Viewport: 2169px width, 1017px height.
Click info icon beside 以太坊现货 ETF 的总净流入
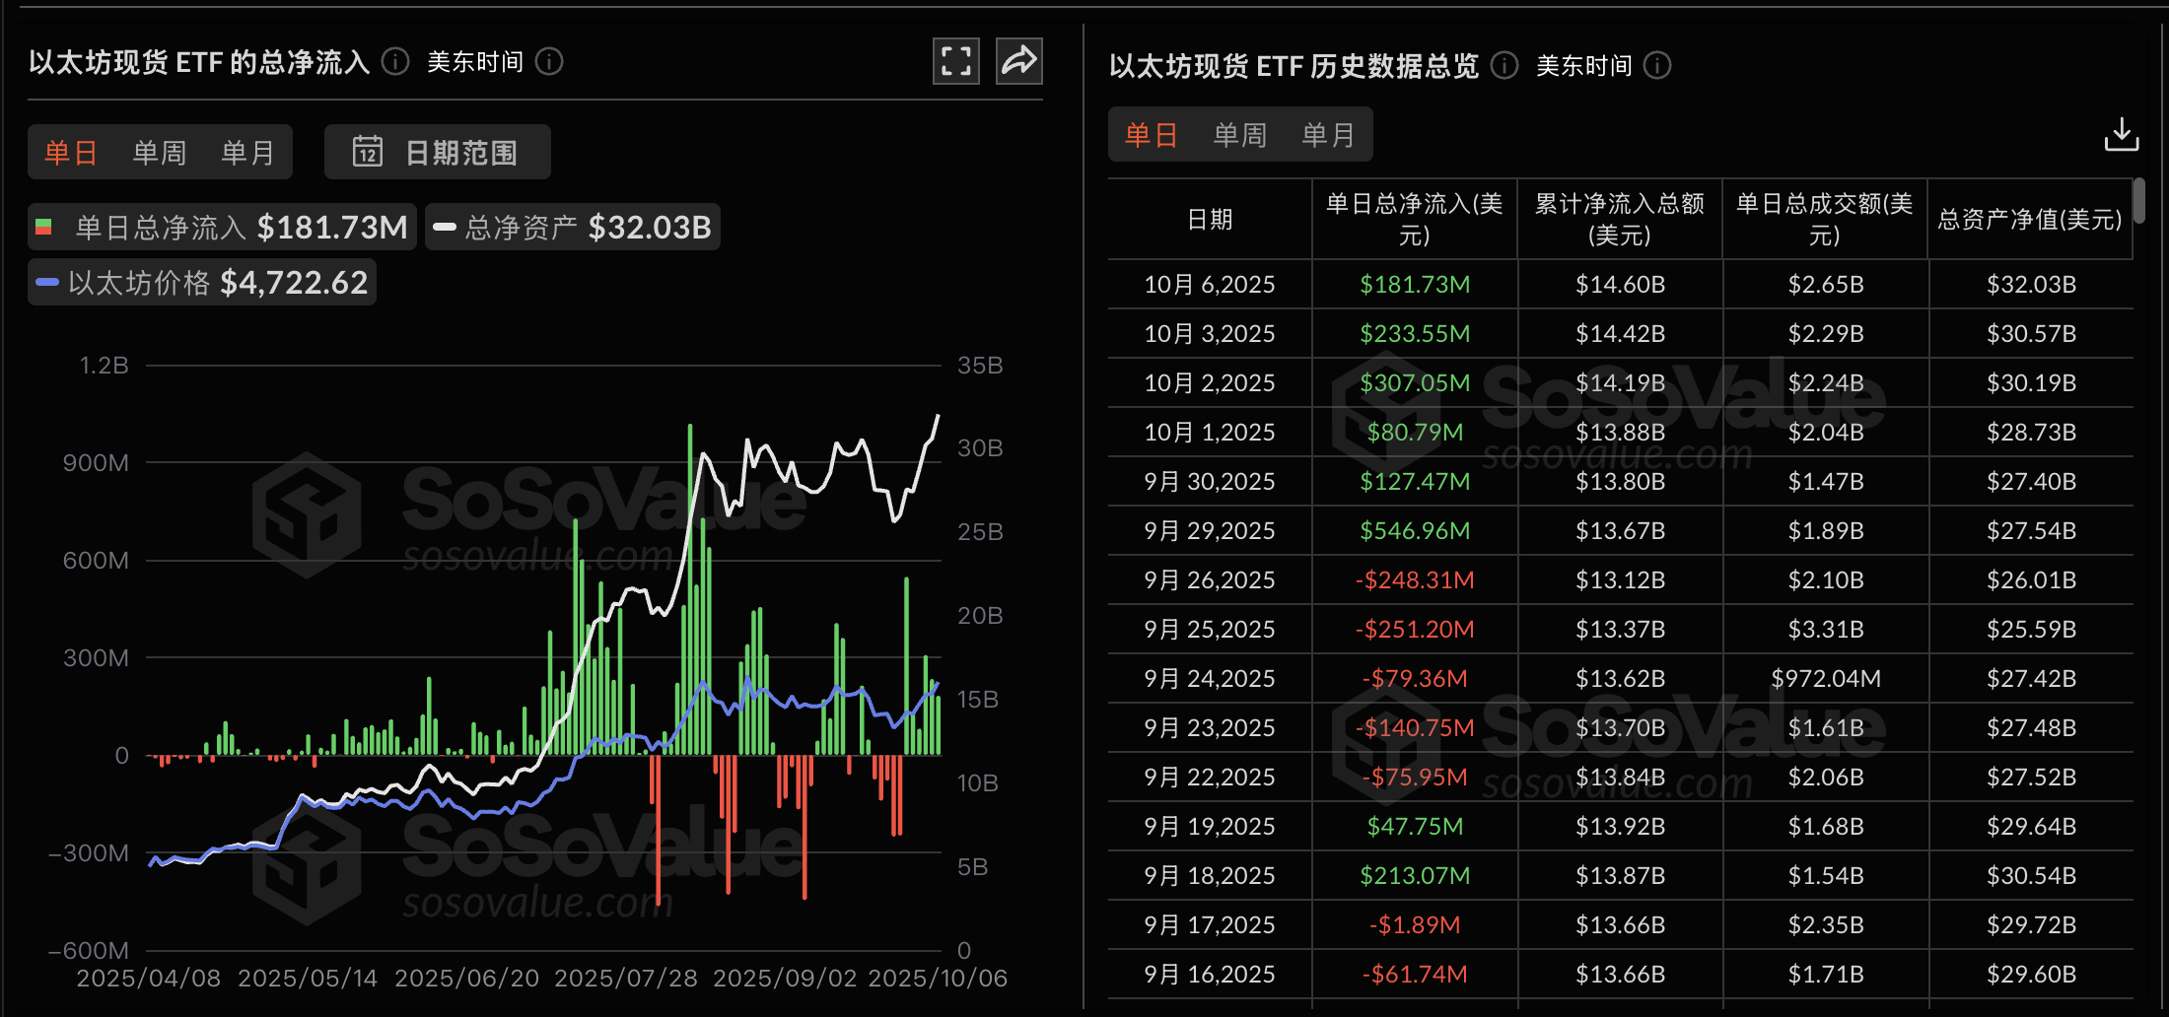click(x=395, y=62)
